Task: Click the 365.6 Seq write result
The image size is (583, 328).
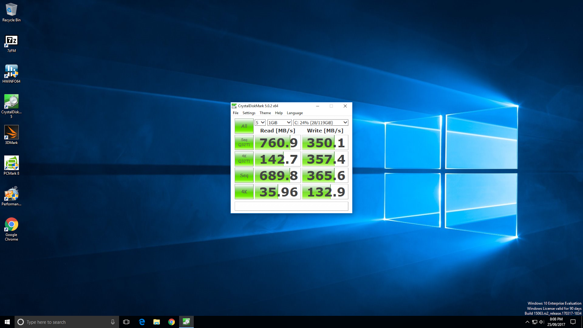Action: pyautogui.click(x=325, y=175)
